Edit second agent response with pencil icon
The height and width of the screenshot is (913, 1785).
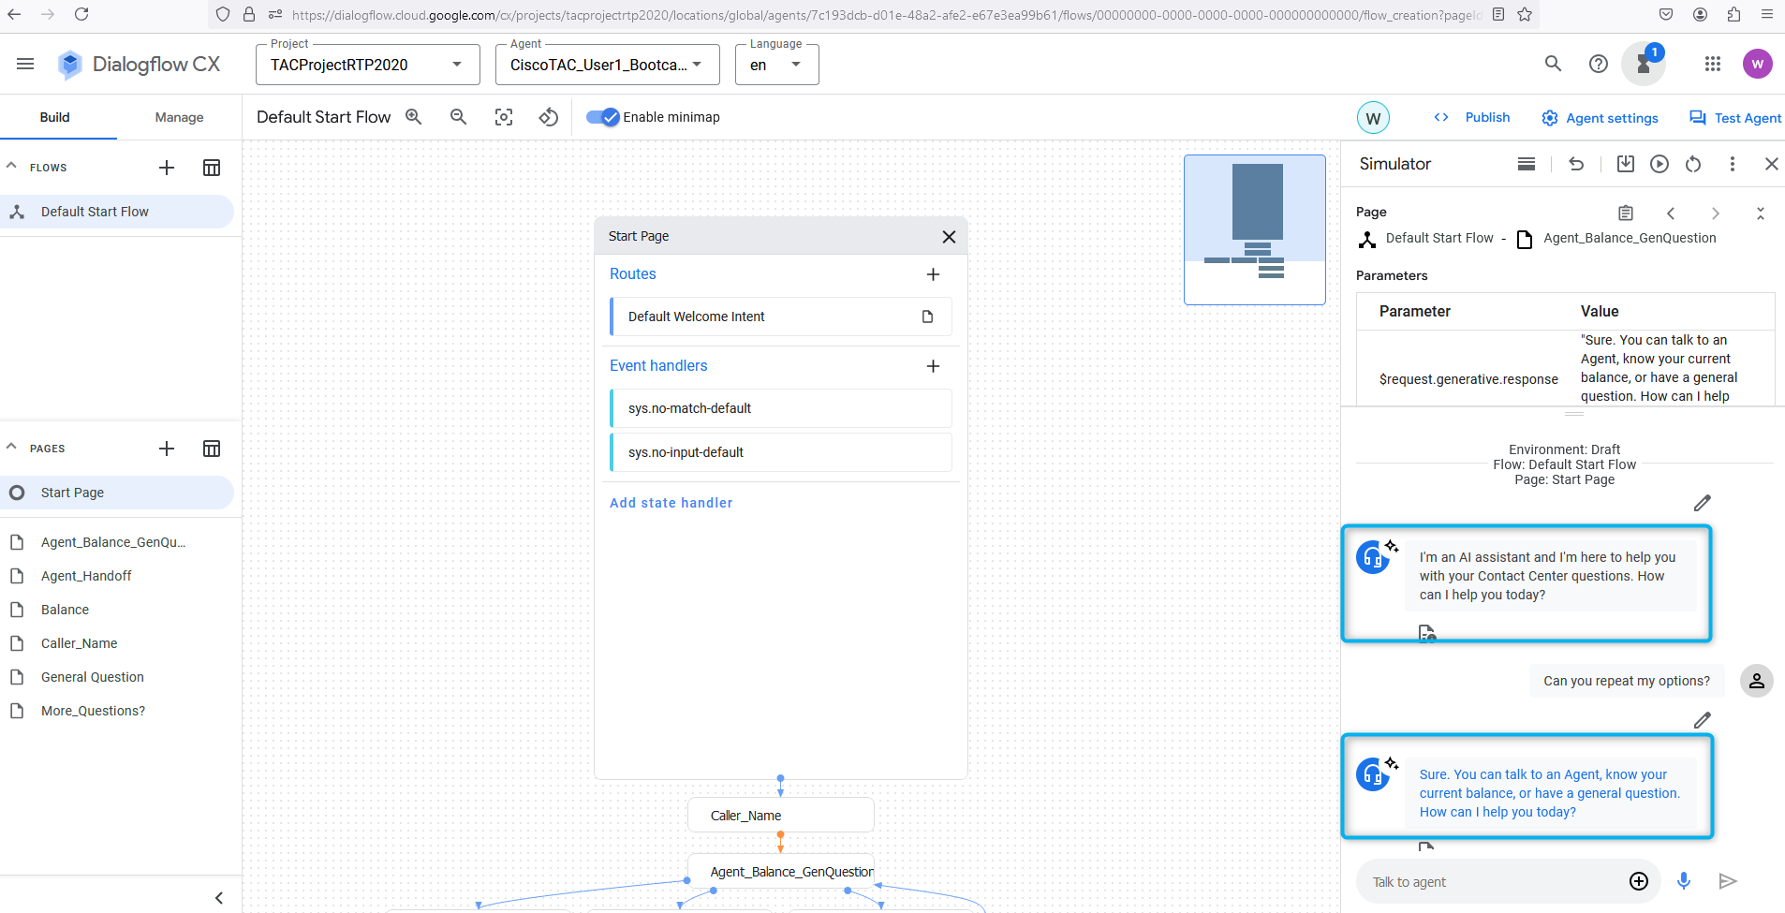(1703, 720)
